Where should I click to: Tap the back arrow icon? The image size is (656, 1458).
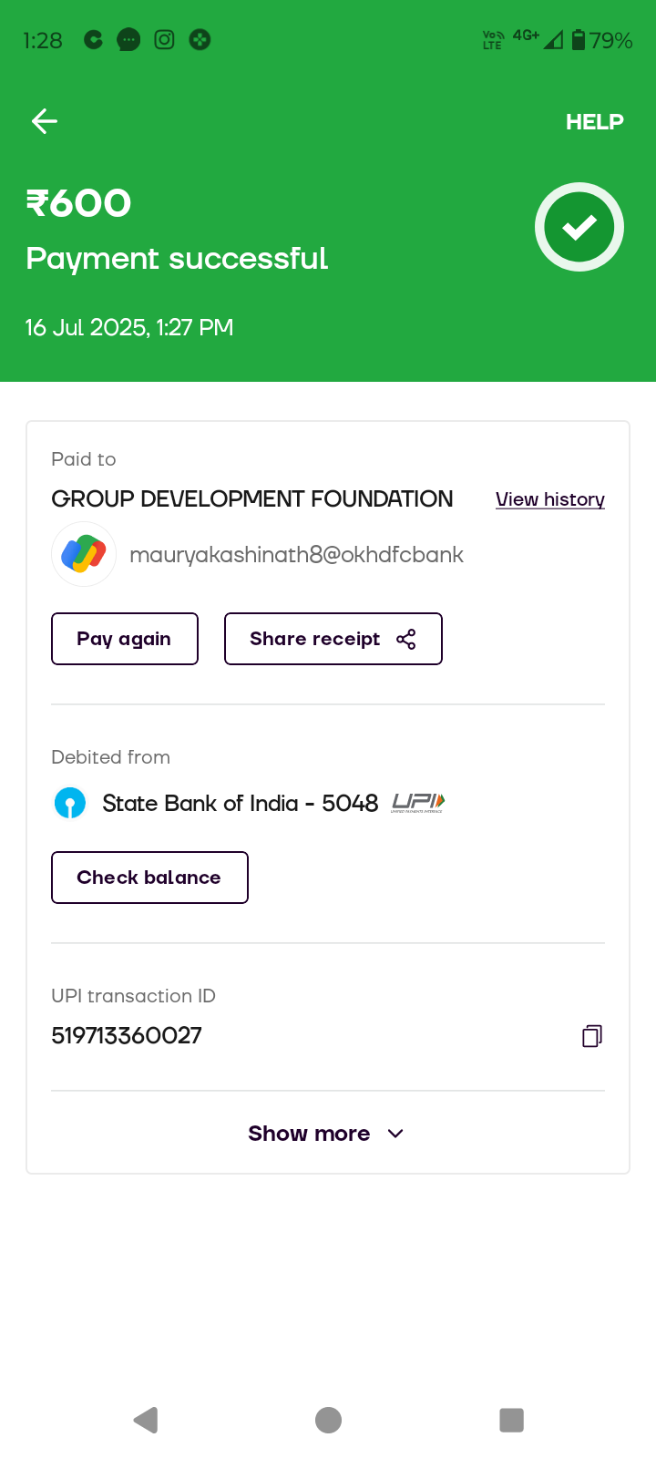[45, 121]
